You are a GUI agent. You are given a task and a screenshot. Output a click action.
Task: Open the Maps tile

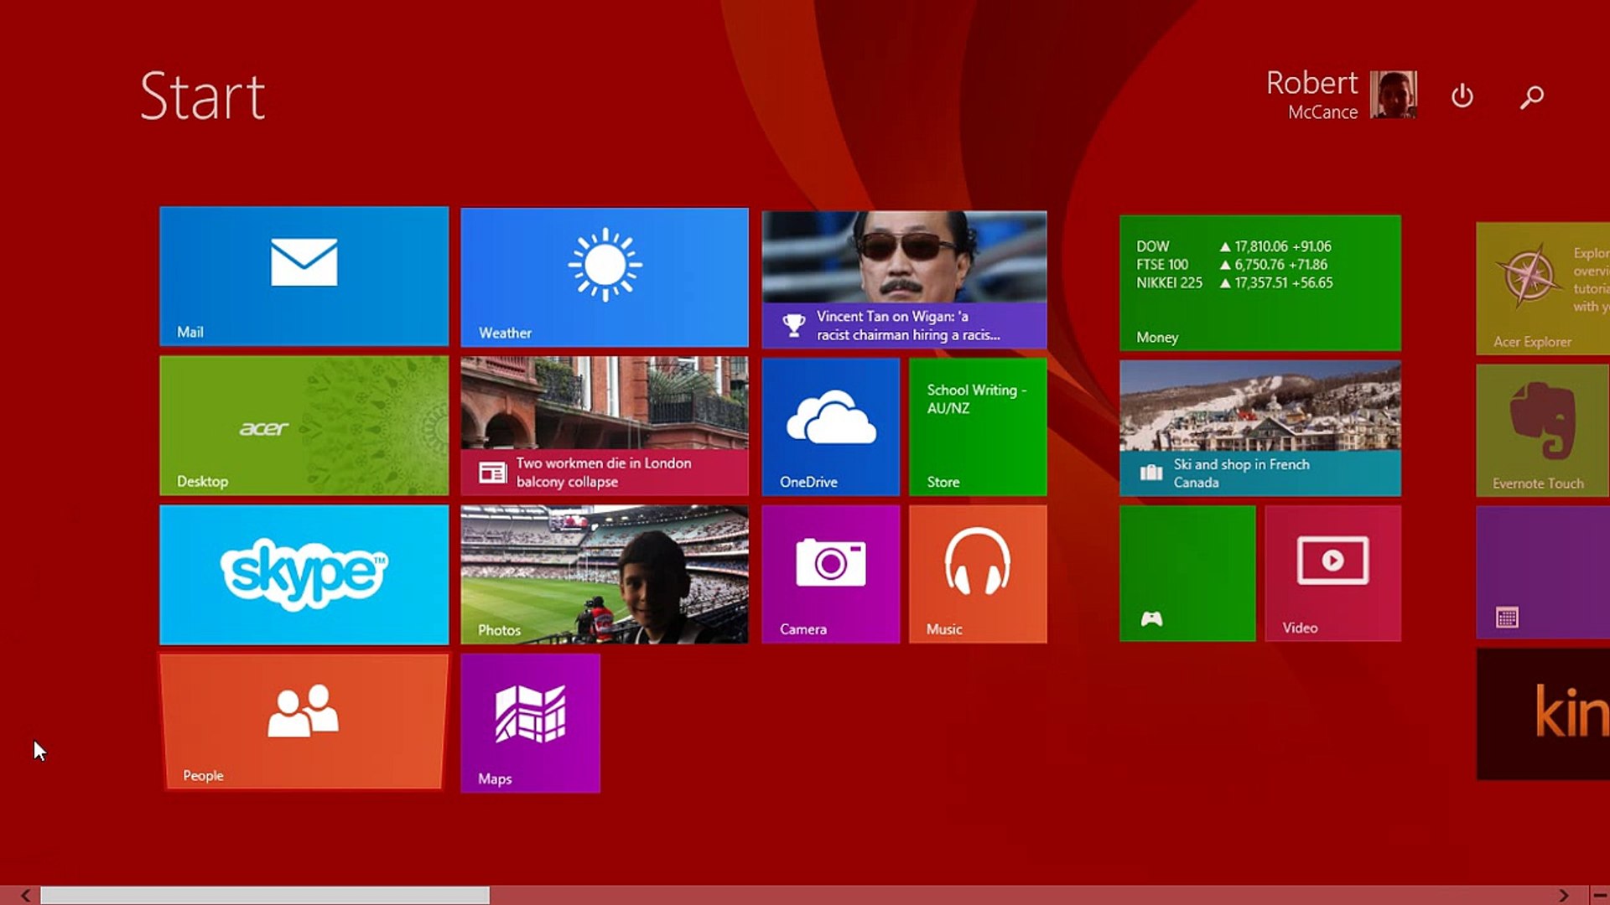tap(530, 722)
